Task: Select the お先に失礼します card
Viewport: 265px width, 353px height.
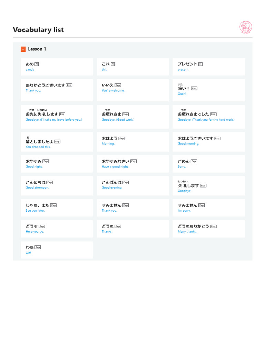Action: (x=57, y=117)
